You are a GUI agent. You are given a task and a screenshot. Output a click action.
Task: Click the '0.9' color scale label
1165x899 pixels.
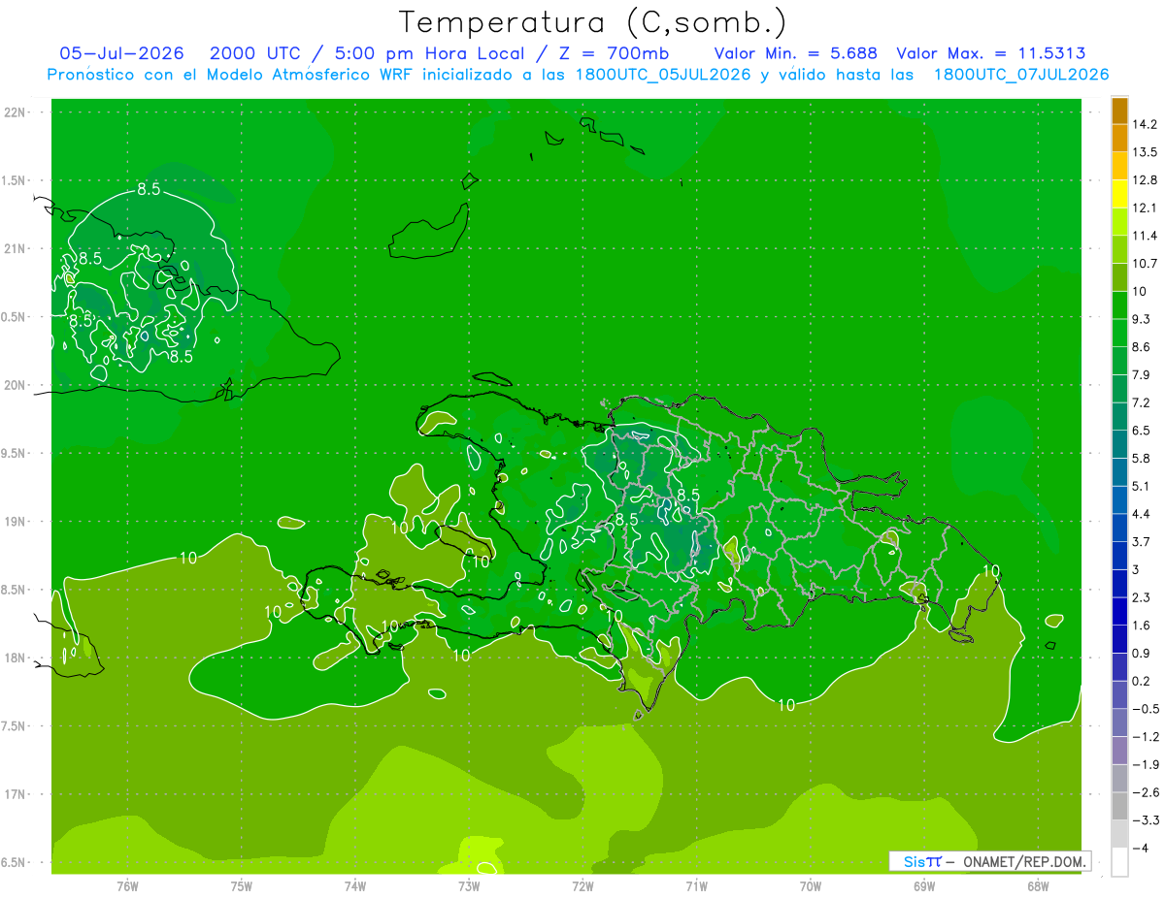(x=1141, y=653)
